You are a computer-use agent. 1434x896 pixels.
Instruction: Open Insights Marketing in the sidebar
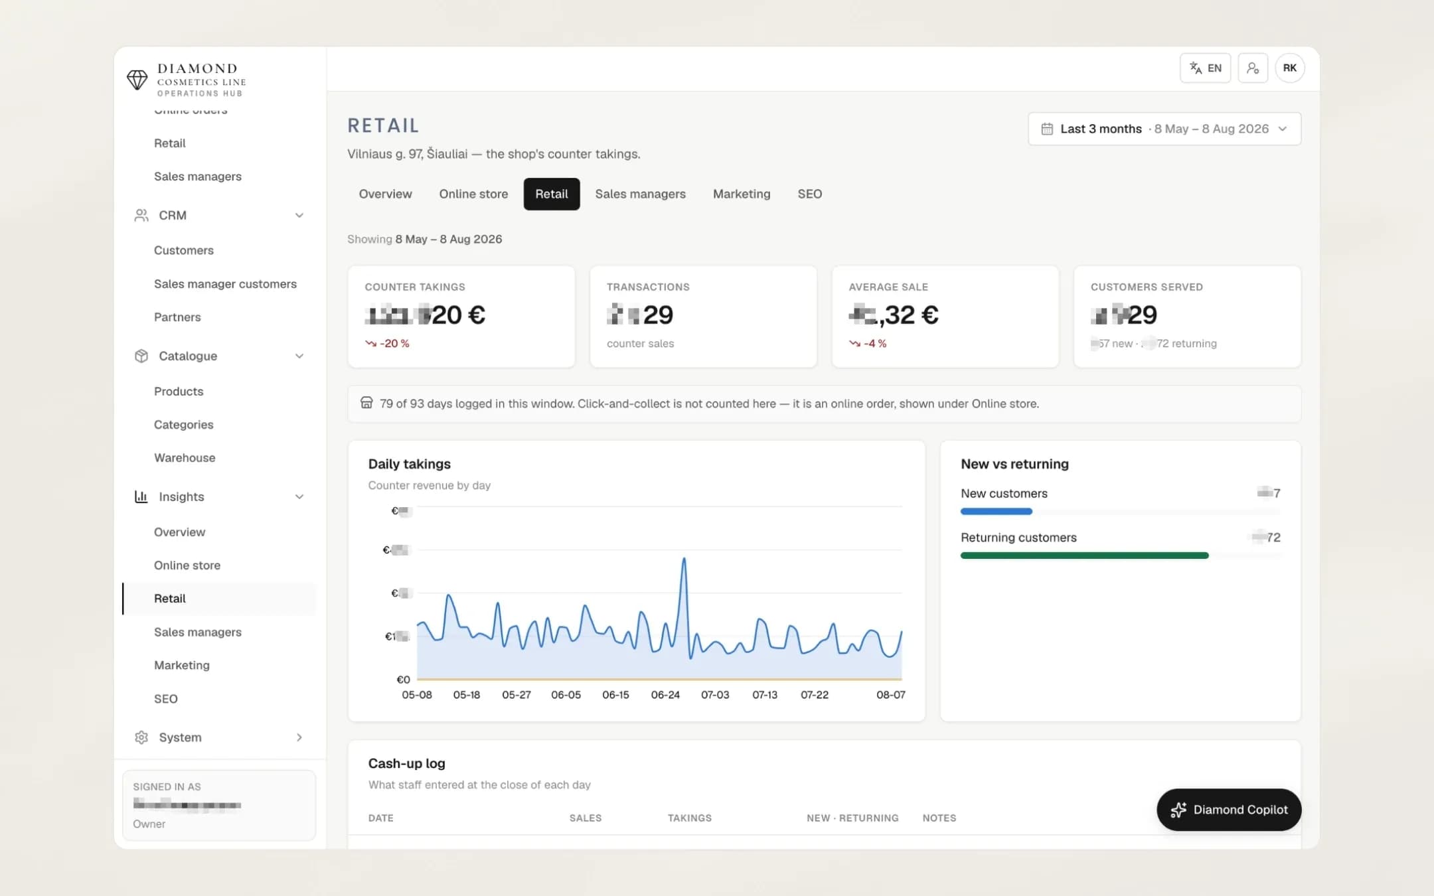pos(182,665)
